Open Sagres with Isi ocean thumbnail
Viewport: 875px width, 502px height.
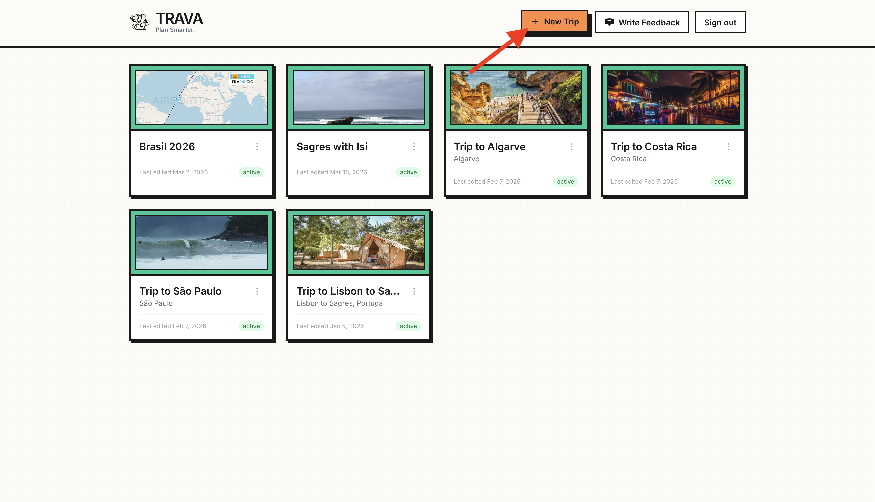pyautogui.click(x=359, y=98)
